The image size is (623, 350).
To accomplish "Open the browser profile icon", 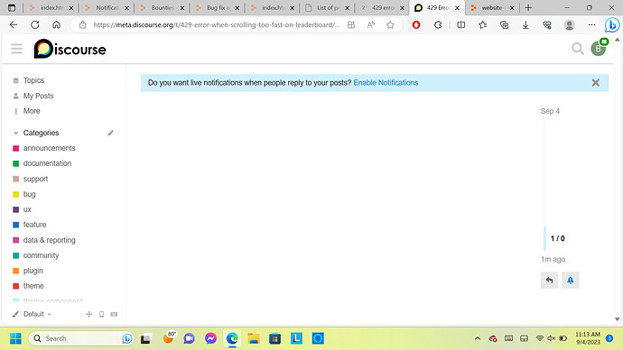I will pyautogui.click(x=569, y=24).
